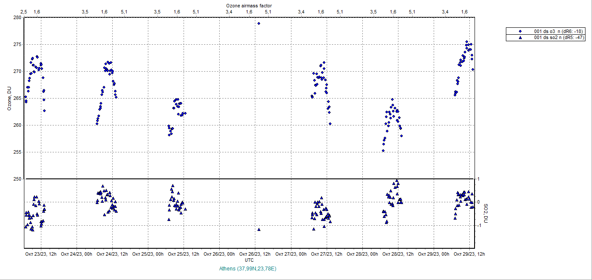Screen dimensions: 592x280
Task: Click the 255 tick on the ozone axis
Action: point(17,152)
